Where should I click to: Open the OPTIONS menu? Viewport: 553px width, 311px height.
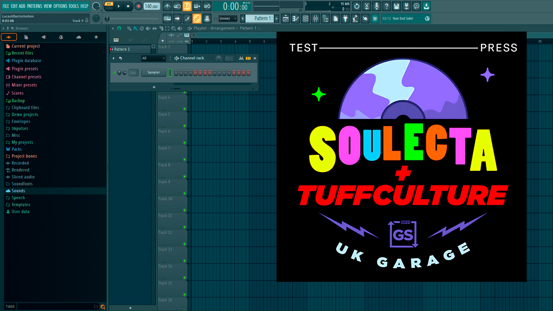pos(60,6)
